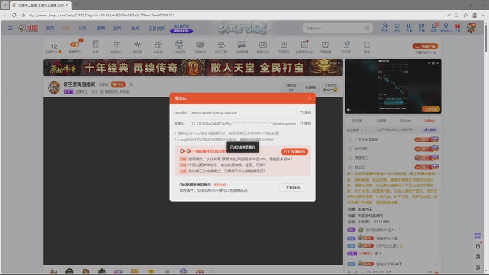The height and width of the screenshot is (275, 489).
Task: Open the 星海任务 AD icon
Action: tap(263, 47)
